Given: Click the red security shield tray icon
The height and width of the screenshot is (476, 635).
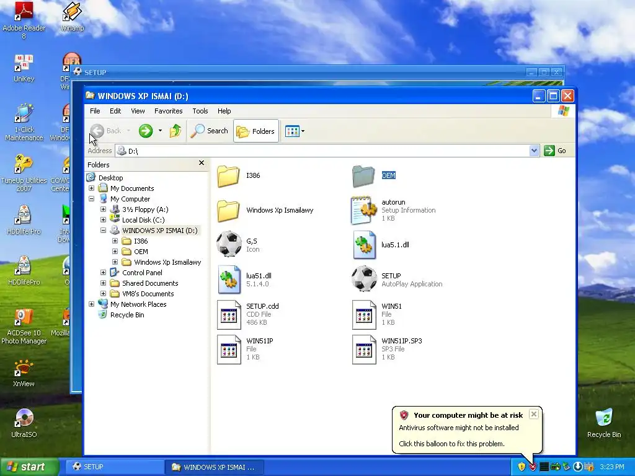Looking at the screenshot, I should pyautogui.click(x=533, y=467).
